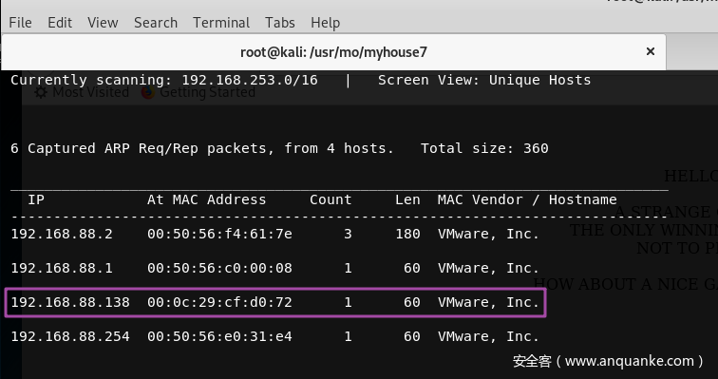Click the 'Len' column header
Screen dimensions: 718x379
[407, 199]
